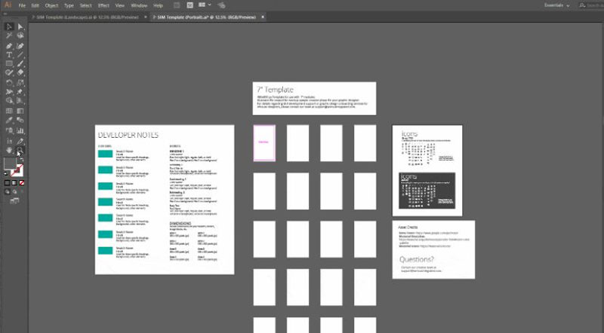Select the Paintbrush tool

tap(20, 64)
